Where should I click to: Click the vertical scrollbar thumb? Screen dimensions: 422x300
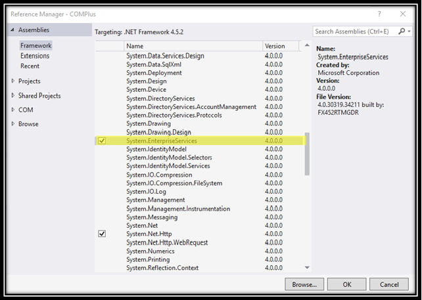coord(307,154)
